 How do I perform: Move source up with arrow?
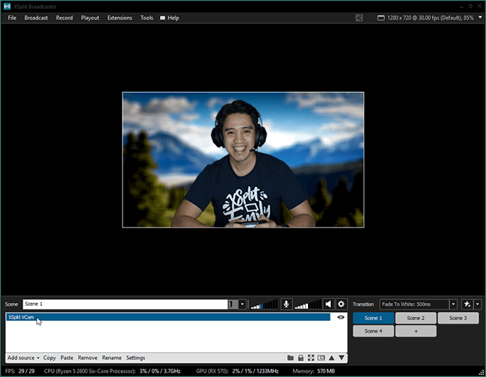coord(332,358)
